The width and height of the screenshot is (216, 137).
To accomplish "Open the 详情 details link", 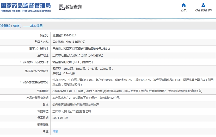I will click(55, 131).
